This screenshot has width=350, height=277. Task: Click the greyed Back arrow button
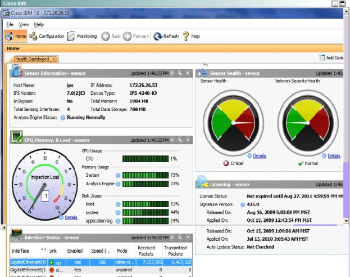coord(111,36)
